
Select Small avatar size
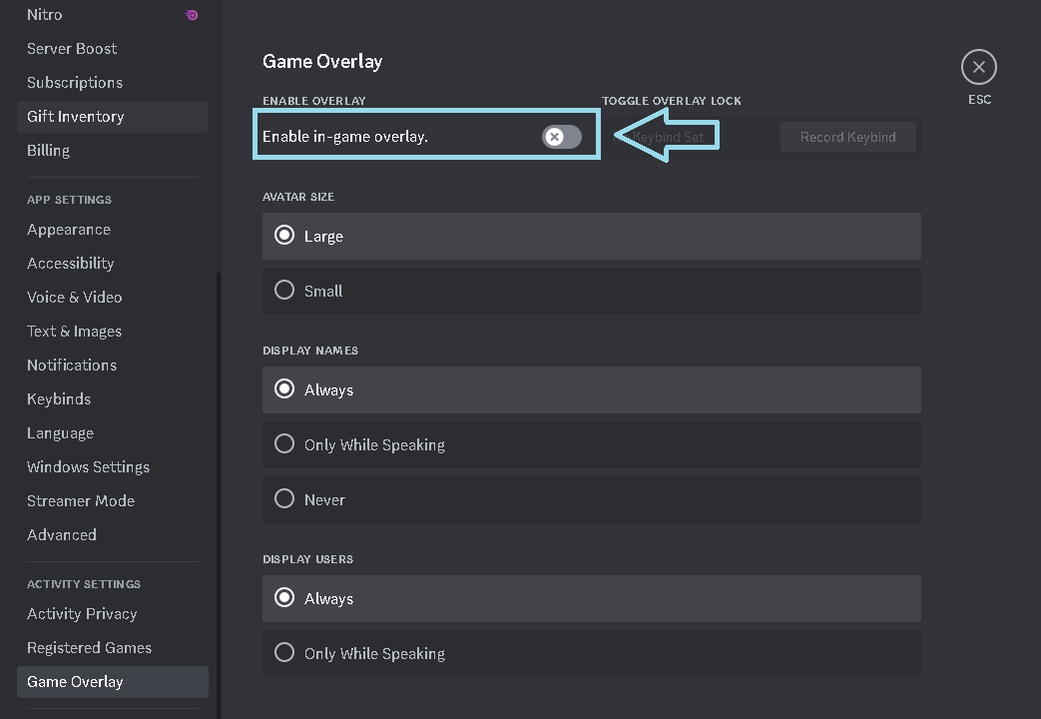click(x=592, y=291)
